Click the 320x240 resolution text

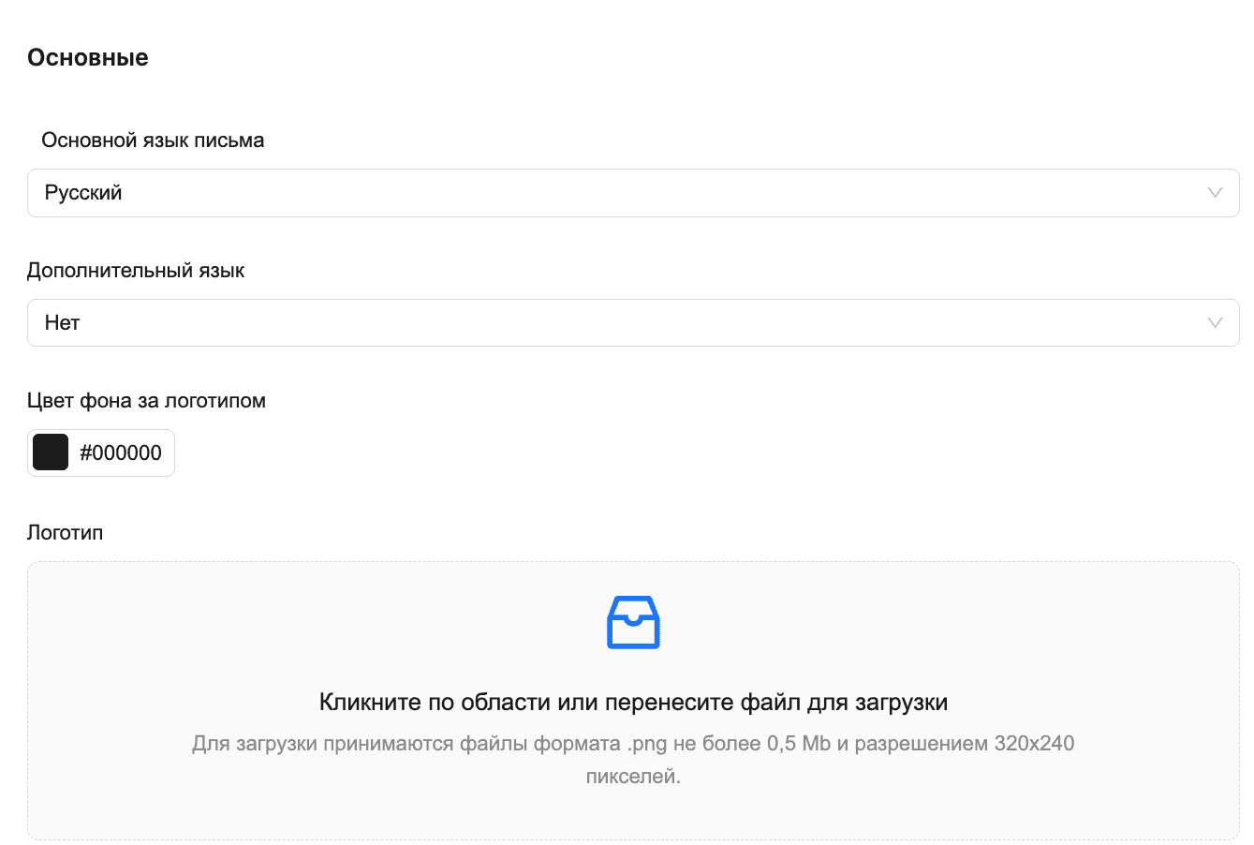click(x=1034, y=744)
